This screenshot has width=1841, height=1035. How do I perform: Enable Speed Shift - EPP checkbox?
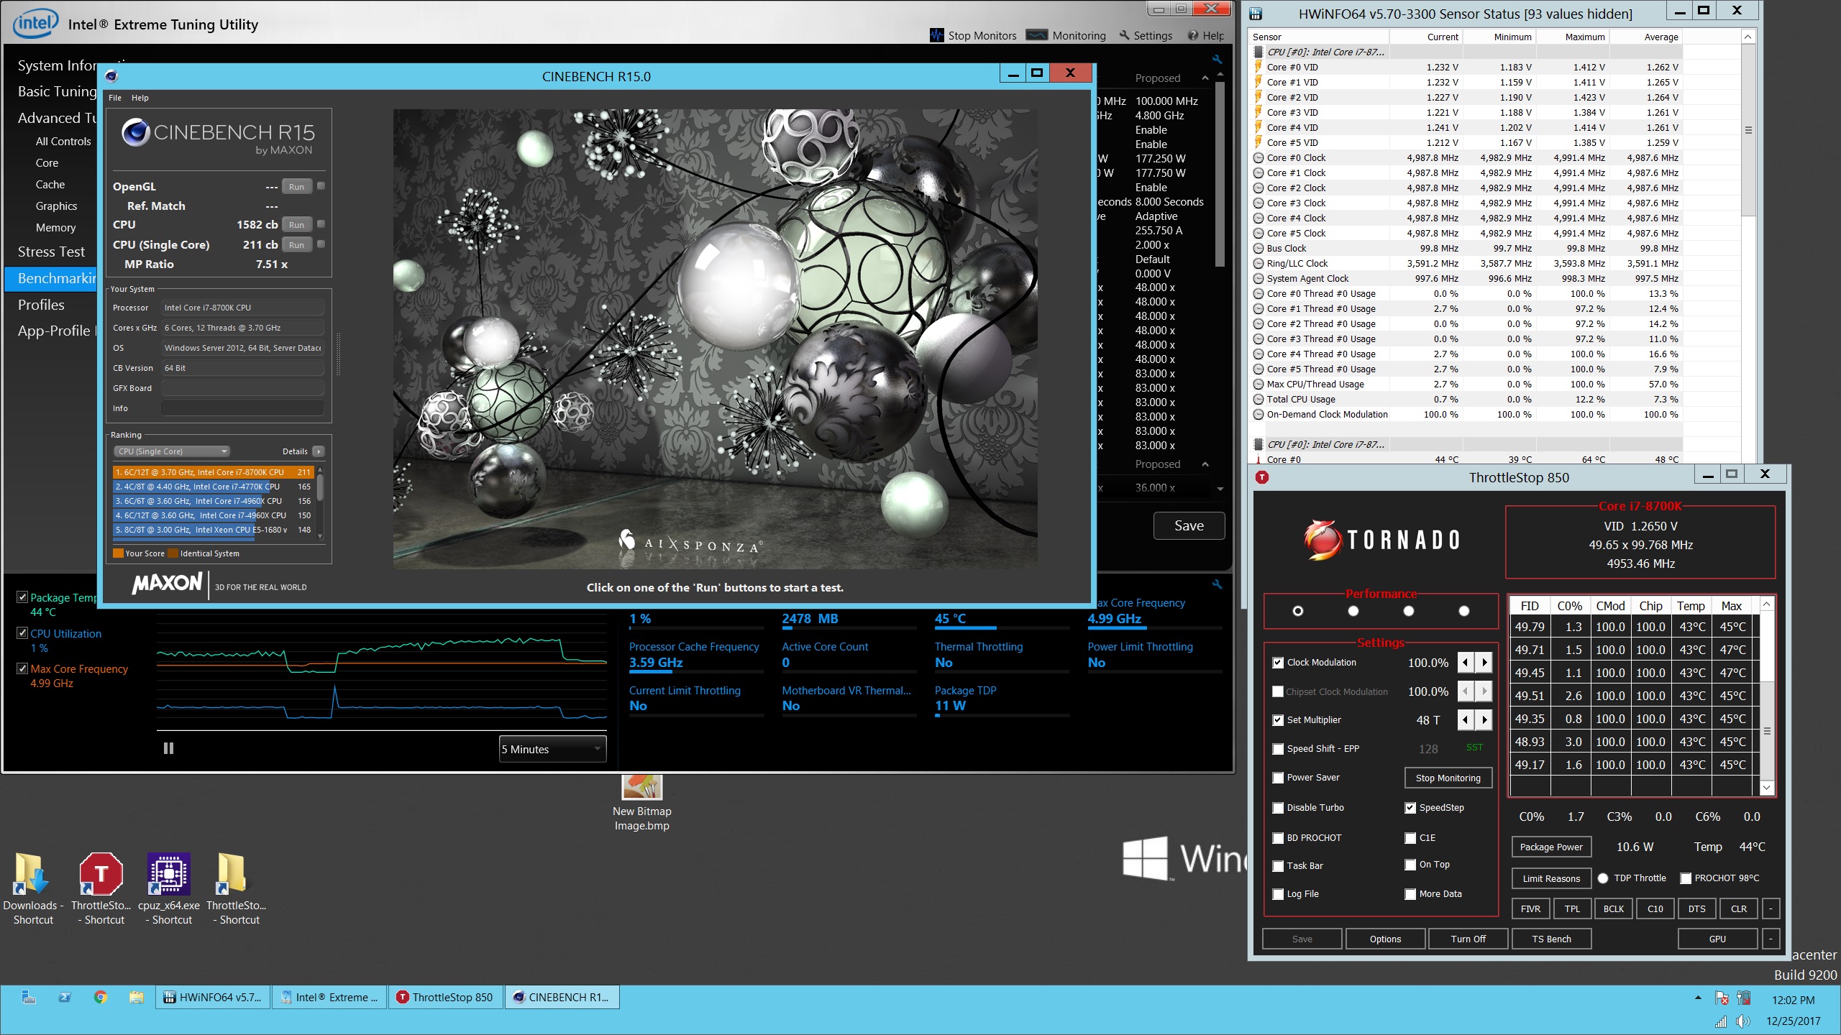1278,749
